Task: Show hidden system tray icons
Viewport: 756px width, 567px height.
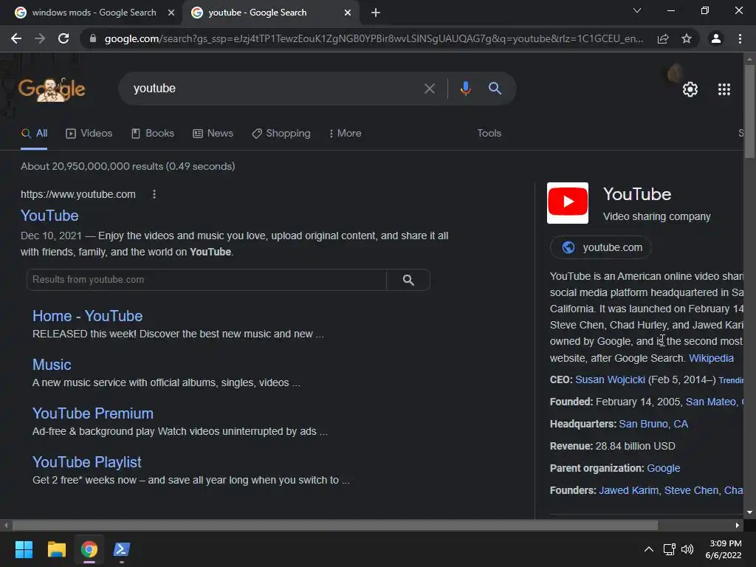Action: tap(649, 549)
